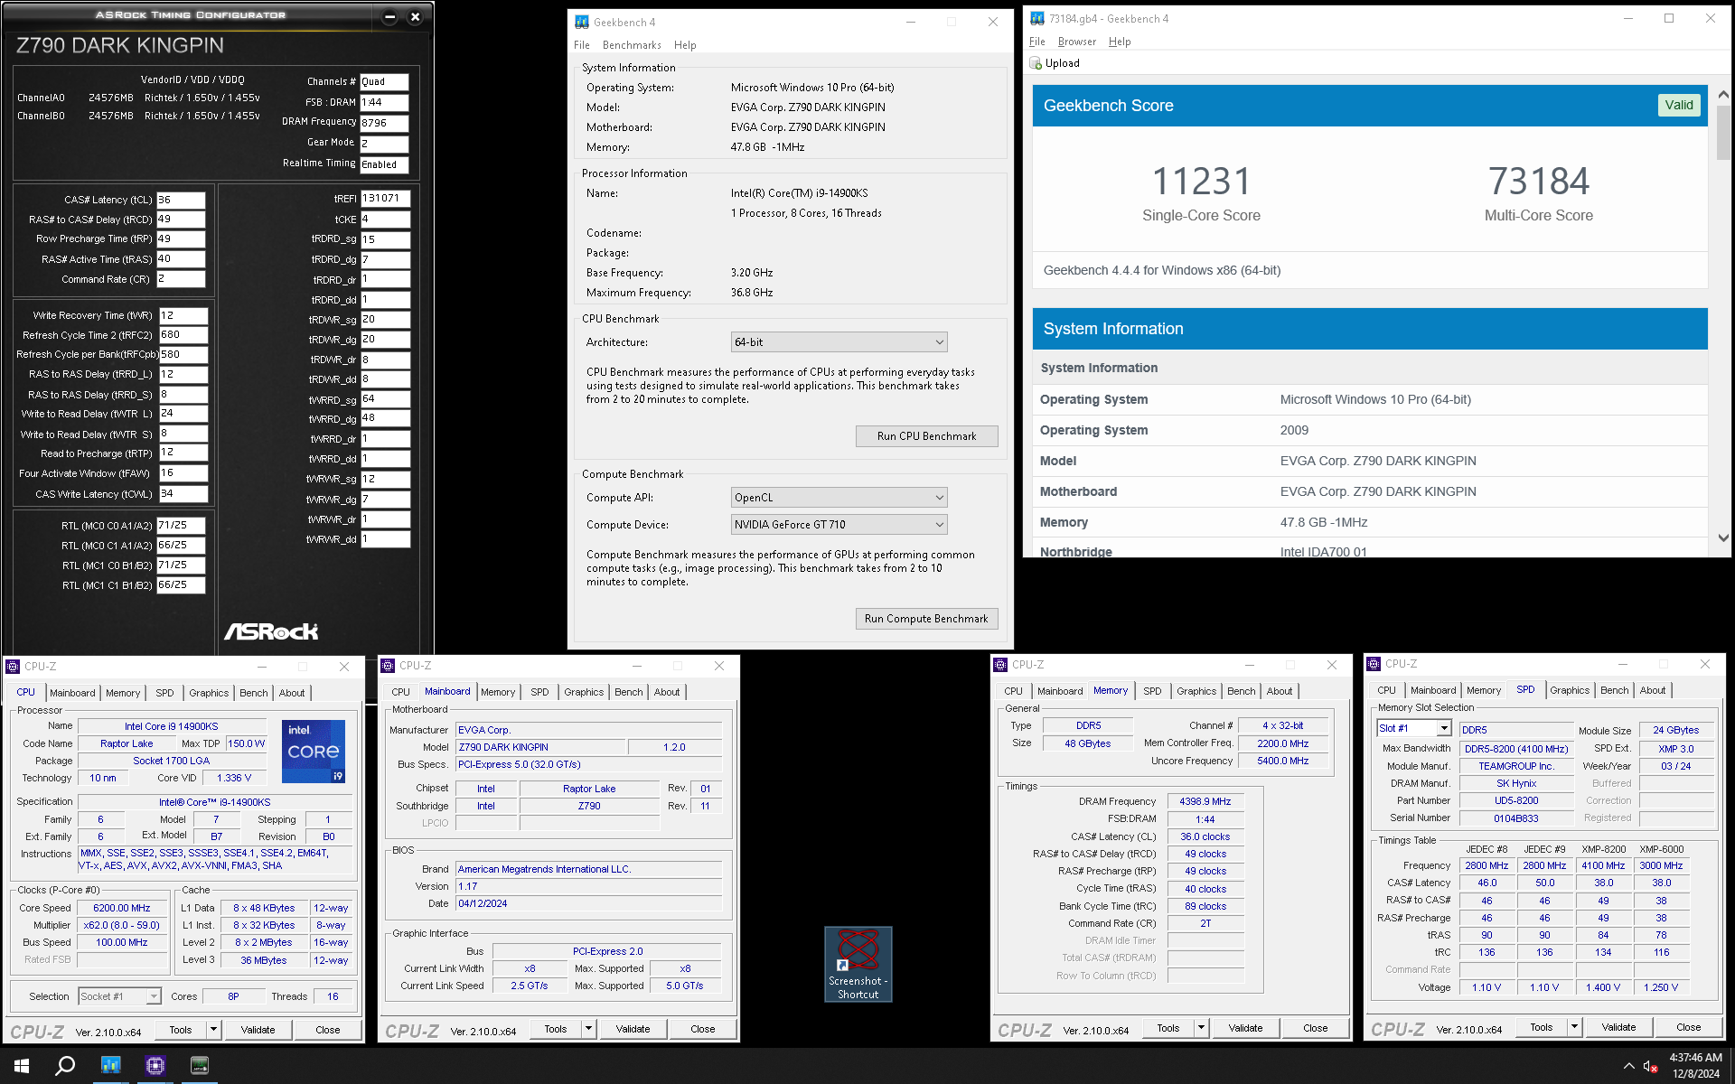
Task: Switch to Bench tab in Memory window
Action: click(1241, 691)
